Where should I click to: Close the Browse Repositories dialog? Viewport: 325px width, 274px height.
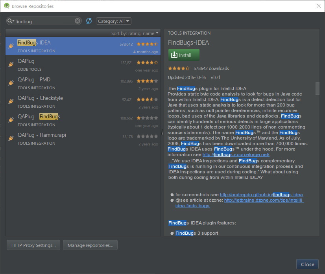pyautogui.click(x=307, y=264)
